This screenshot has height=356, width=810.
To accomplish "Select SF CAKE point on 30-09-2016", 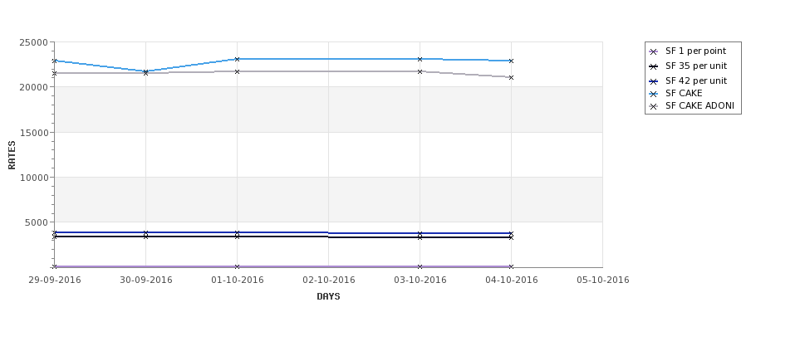I will point(145,71).
